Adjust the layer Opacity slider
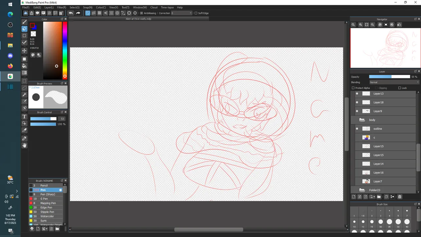421x237 pixels. click(x=389, y=77)
